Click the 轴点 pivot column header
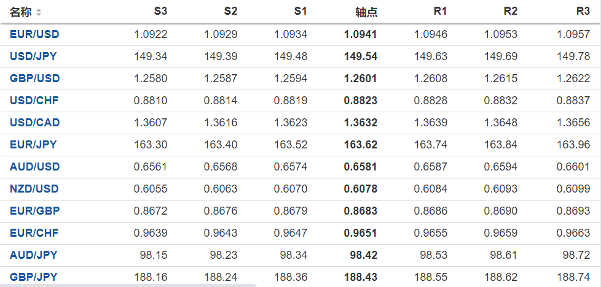601x287 pixels. (x=366, y=12)
